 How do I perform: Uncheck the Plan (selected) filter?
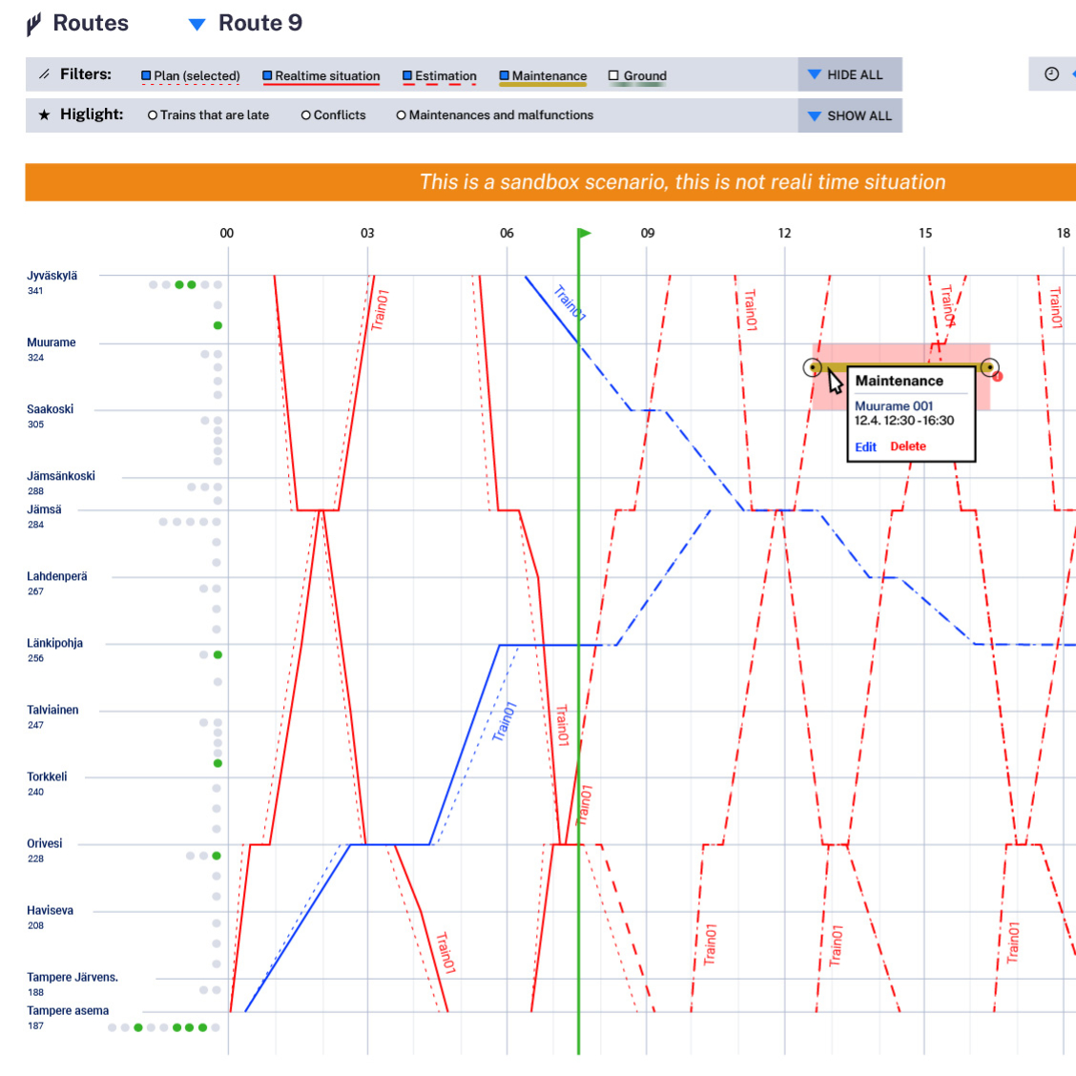(147, 76)
